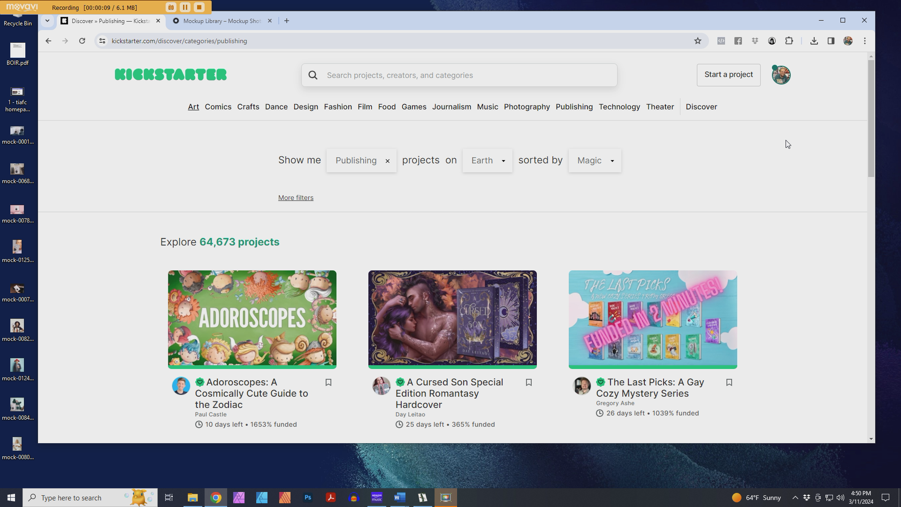
Task: Remove the Publishing category filter
Action: 388,161
